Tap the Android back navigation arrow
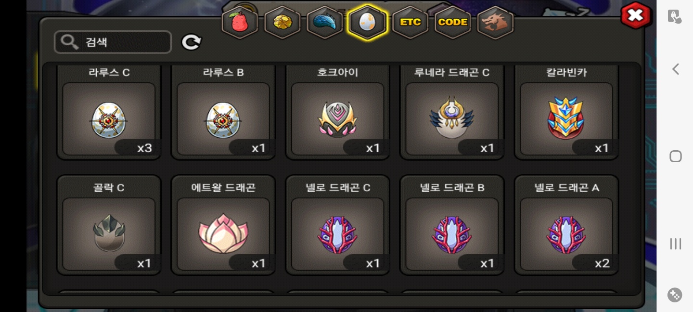The width and height of the screenshot is (693, 312). point(675,69)
